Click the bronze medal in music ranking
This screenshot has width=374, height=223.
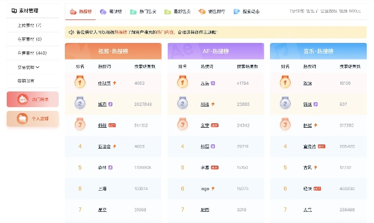(285, 124)
